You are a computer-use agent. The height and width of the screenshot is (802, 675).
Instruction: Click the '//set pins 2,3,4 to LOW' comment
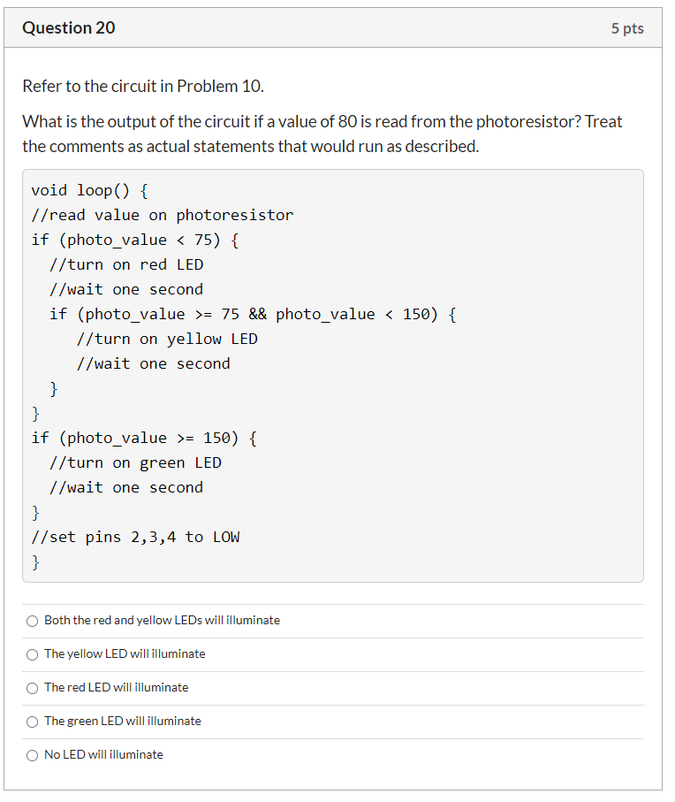click(x=135, y=537)
